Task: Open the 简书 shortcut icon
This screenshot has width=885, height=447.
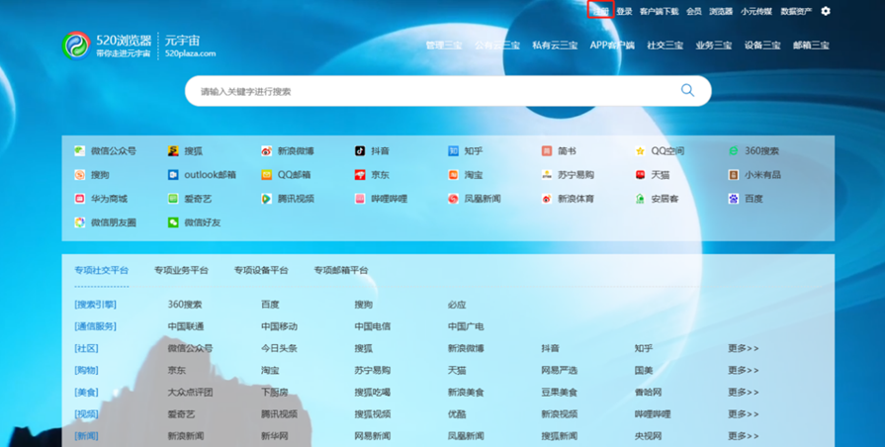Action: pyautogui.click(x=547, y=150)
